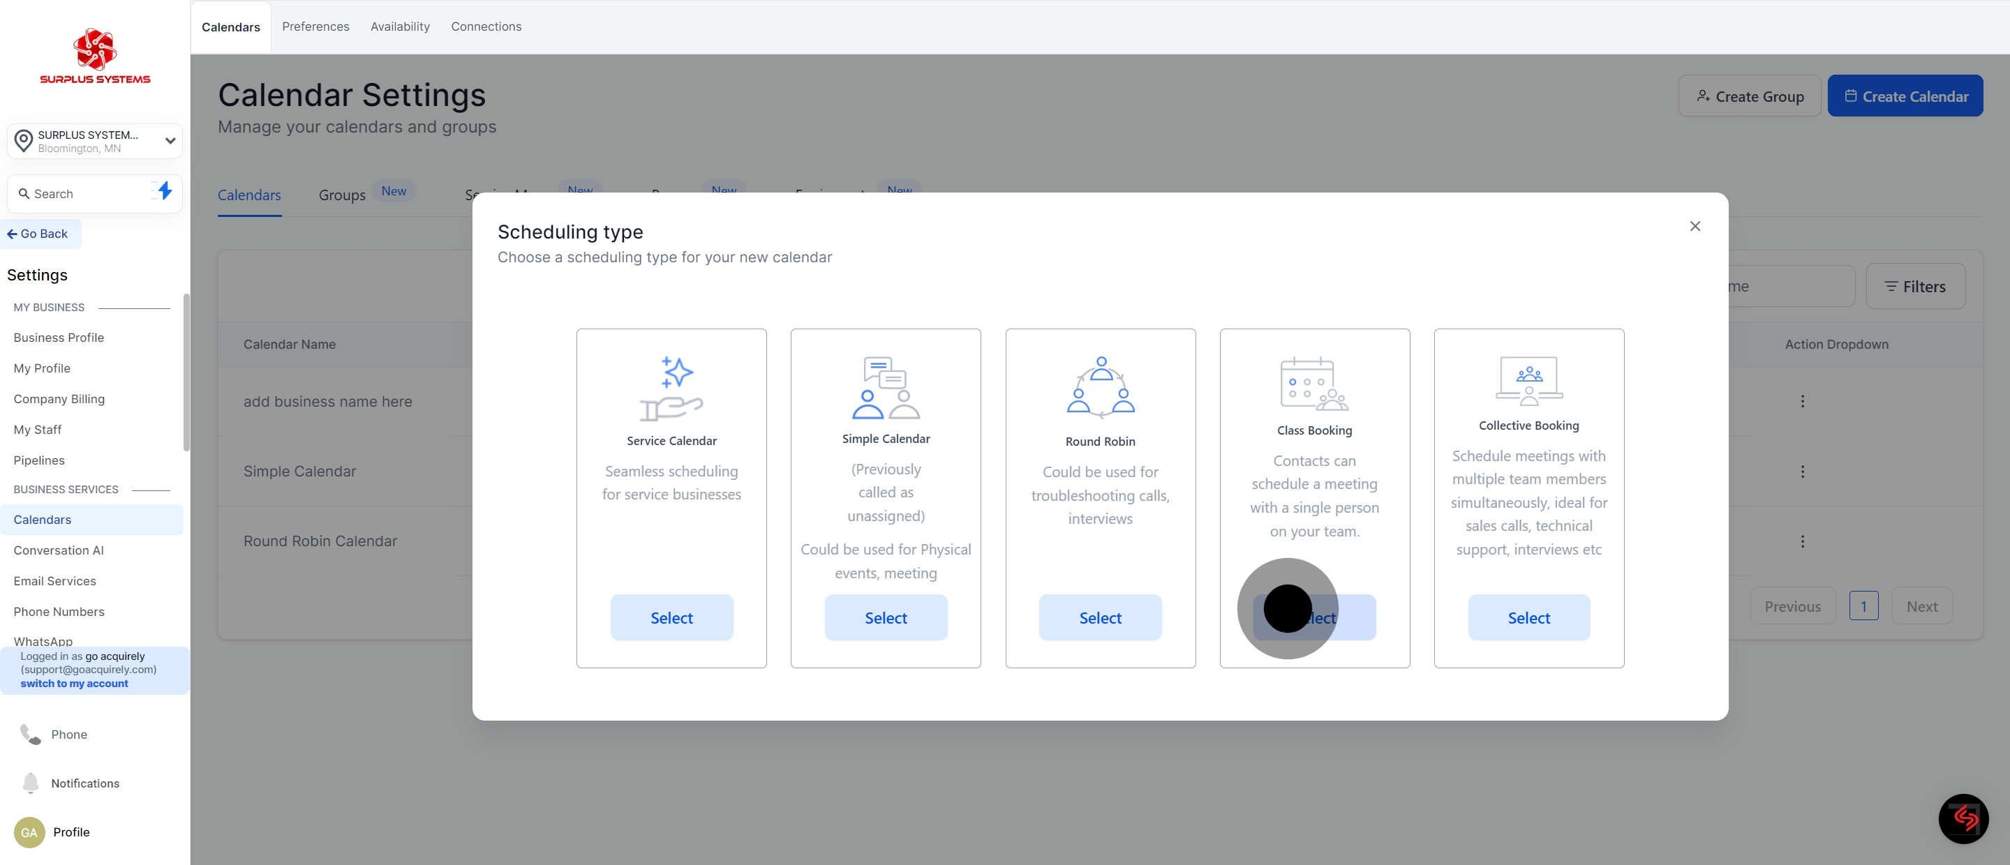Click the Class Booking calendar icon
Screen dimensions: 2010x865
pyautogui.click(x=1314, y=384)
